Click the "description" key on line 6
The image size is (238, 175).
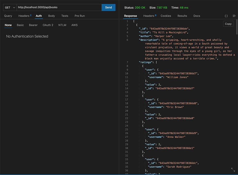click(149, 40)
